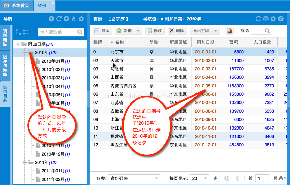Open settings gear in the navigation header
Image resolution: width=290 pixels, height=185 pixels.
pyautogui.click(x=81, y=19)
